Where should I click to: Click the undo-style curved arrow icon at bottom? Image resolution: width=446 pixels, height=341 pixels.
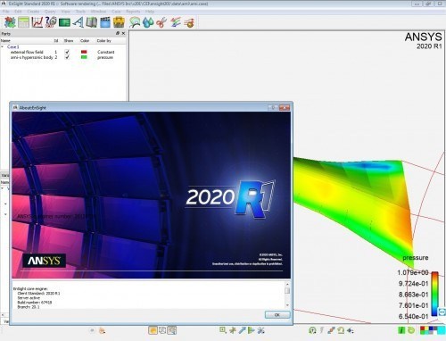pyautogui.click(x=341, y=330)
